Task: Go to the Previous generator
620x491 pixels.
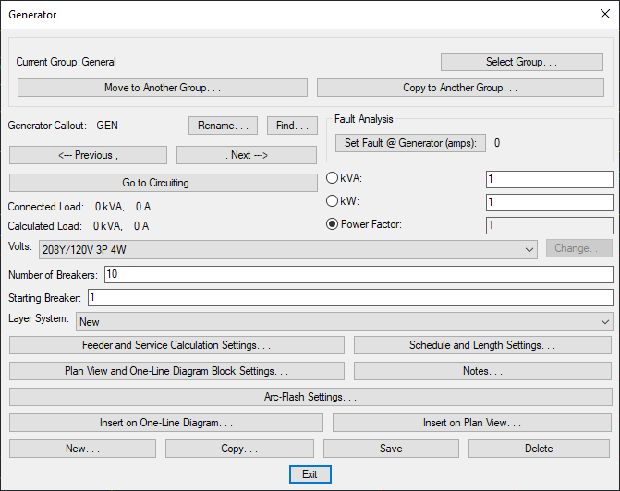Action: pos(88,155)
